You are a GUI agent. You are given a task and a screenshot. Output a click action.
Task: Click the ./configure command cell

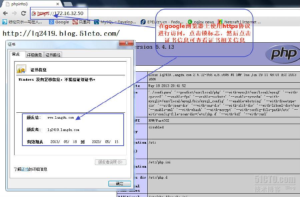(x=224, y=103)
